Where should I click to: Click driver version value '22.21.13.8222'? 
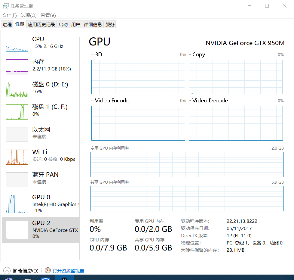[x=242, y=221]
